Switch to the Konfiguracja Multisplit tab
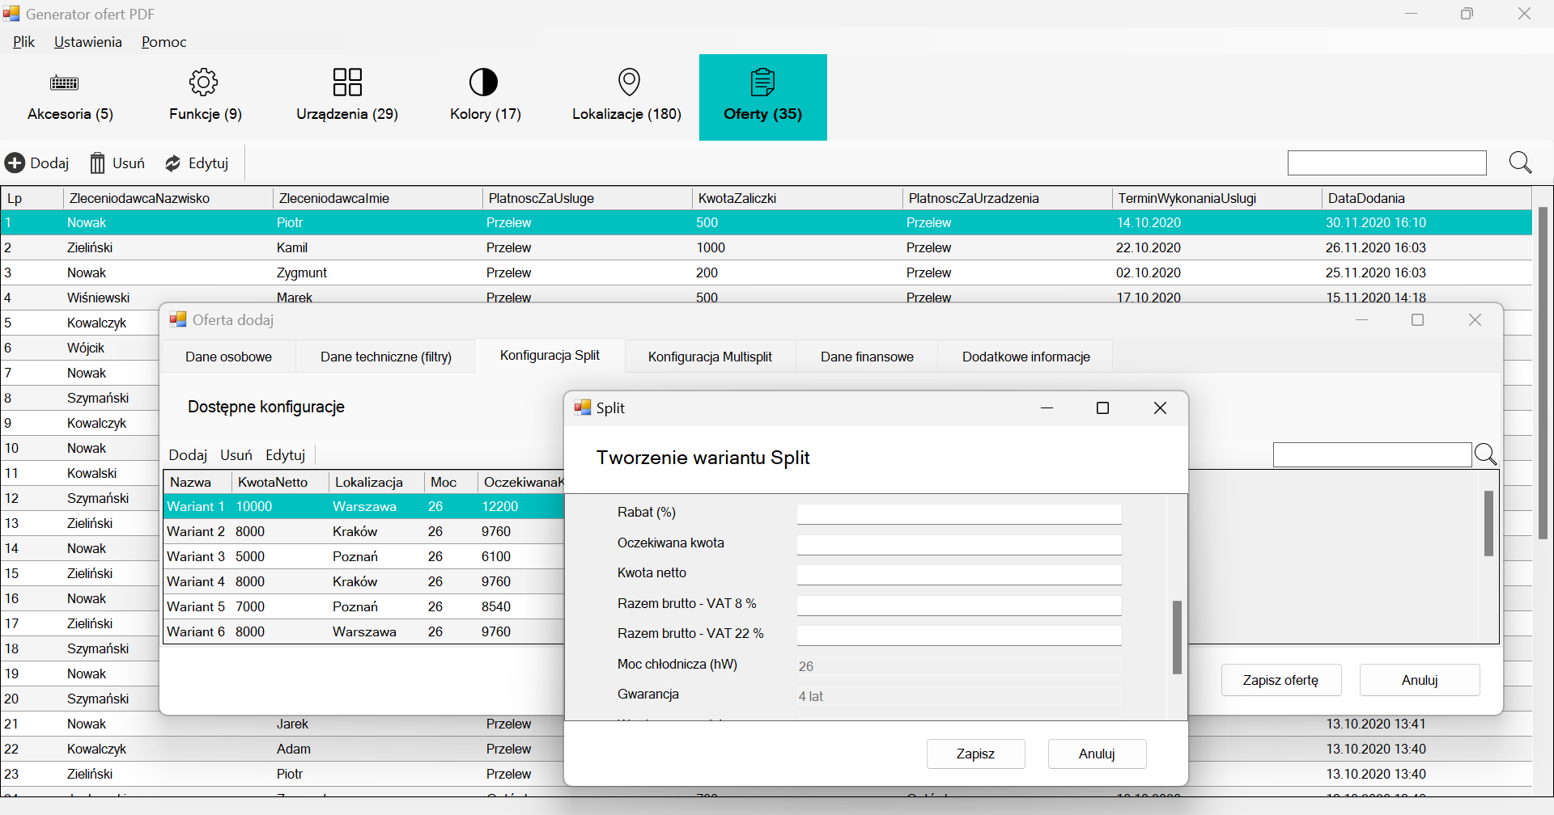The width and height of the screenshot is (1554, 815). coord(710,357)
